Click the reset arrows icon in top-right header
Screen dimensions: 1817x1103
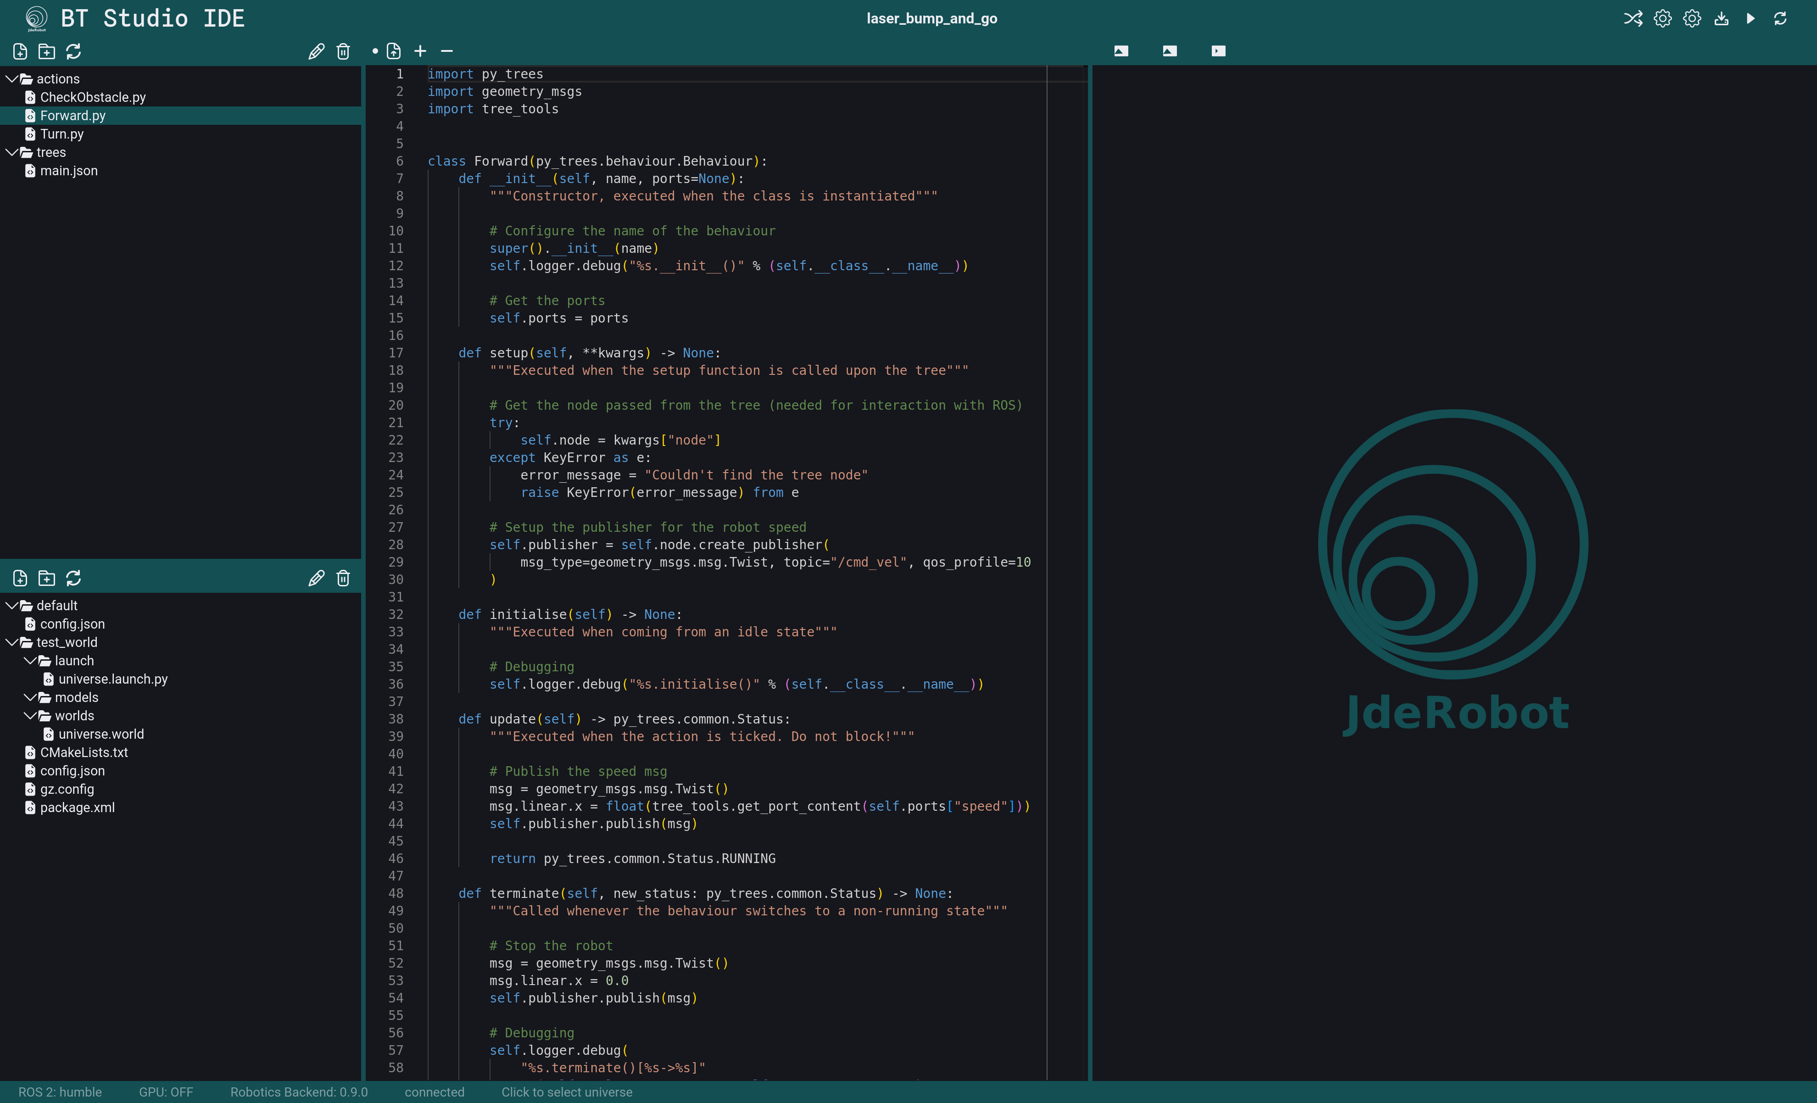(x=1780, y=18)
